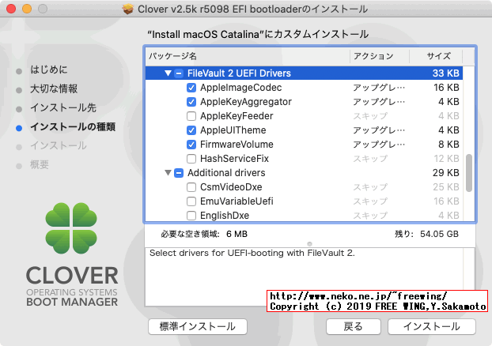Click the サイズ column header
Screen dimensions: 492x346
[x=436, y=56]
